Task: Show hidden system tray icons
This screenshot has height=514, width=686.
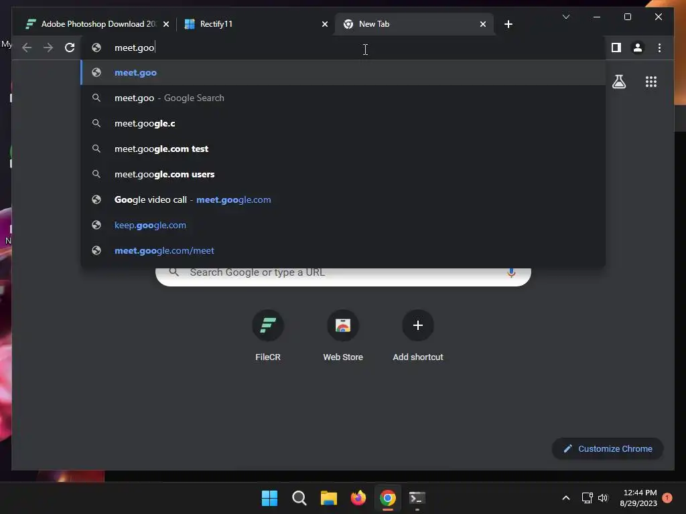Action: (x=565, y=498)
